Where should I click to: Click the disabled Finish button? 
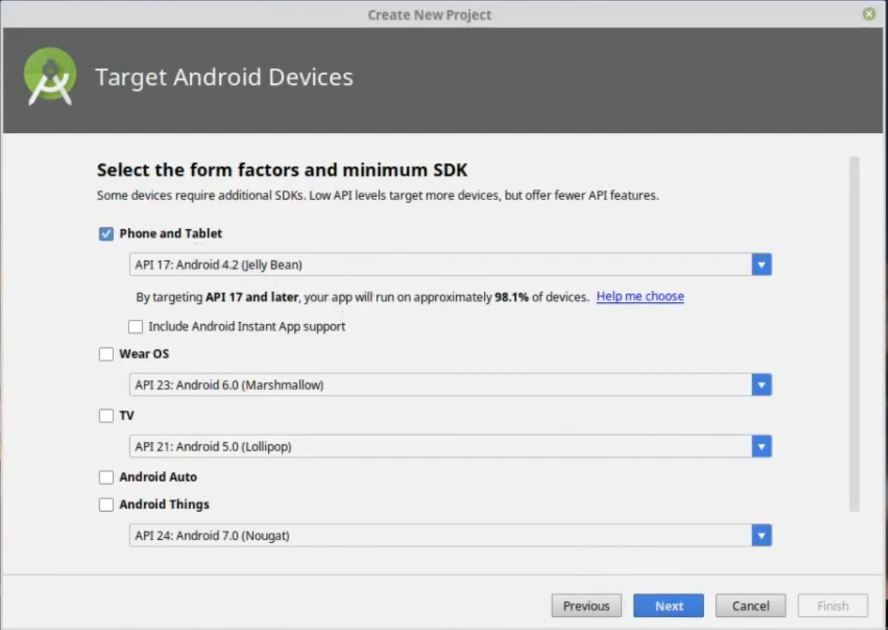pos(832,605)
